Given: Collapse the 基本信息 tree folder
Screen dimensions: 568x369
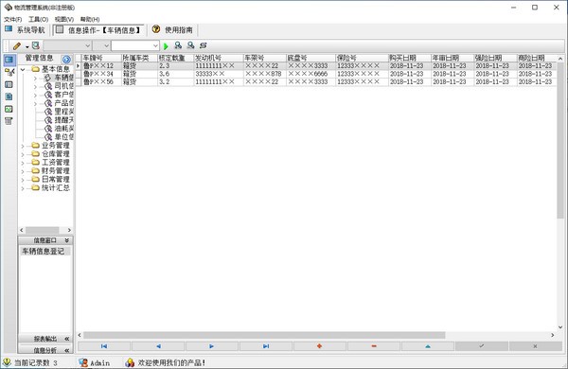Looking at the screenshot, I should tap(23, 69).
